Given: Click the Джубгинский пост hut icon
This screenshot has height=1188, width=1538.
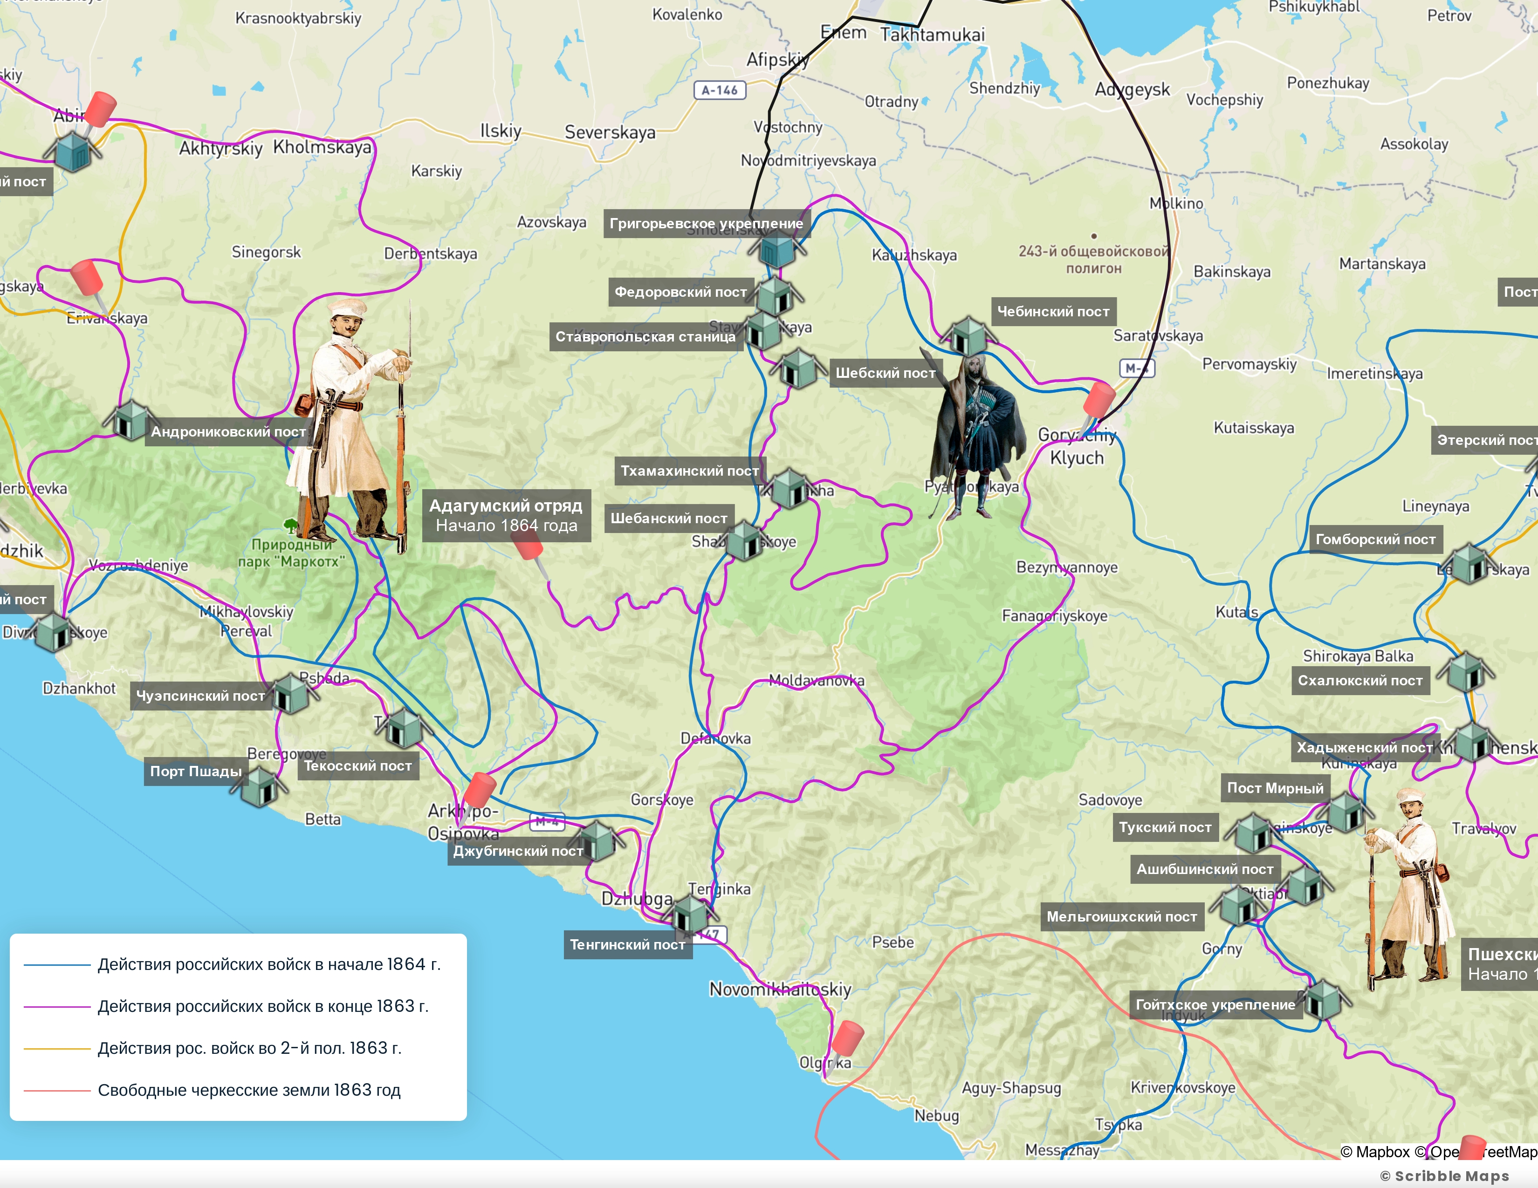Looking at the screenshot, I should [597, 841].
